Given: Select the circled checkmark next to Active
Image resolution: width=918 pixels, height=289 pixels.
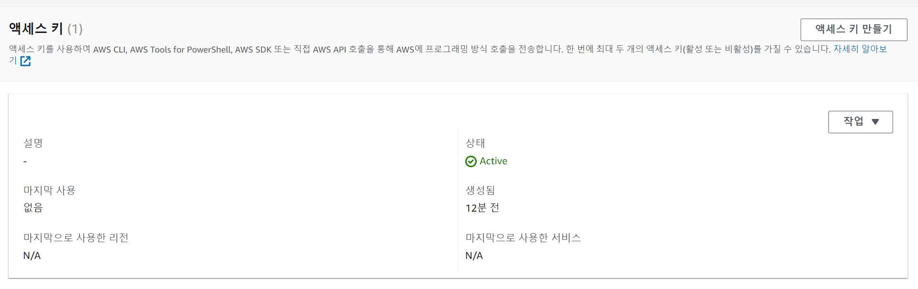Looking at the screenshot, I should (470, 161).
